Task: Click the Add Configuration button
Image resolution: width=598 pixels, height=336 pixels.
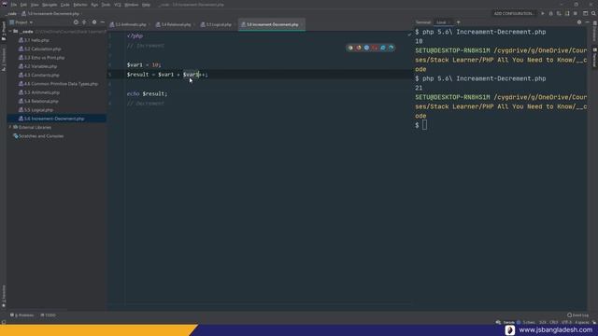Action: point(513,13)
